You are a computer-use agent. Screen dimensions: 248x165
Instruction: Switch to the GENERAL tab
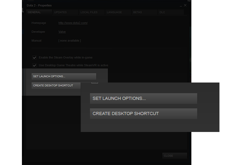tap(39, 12)
